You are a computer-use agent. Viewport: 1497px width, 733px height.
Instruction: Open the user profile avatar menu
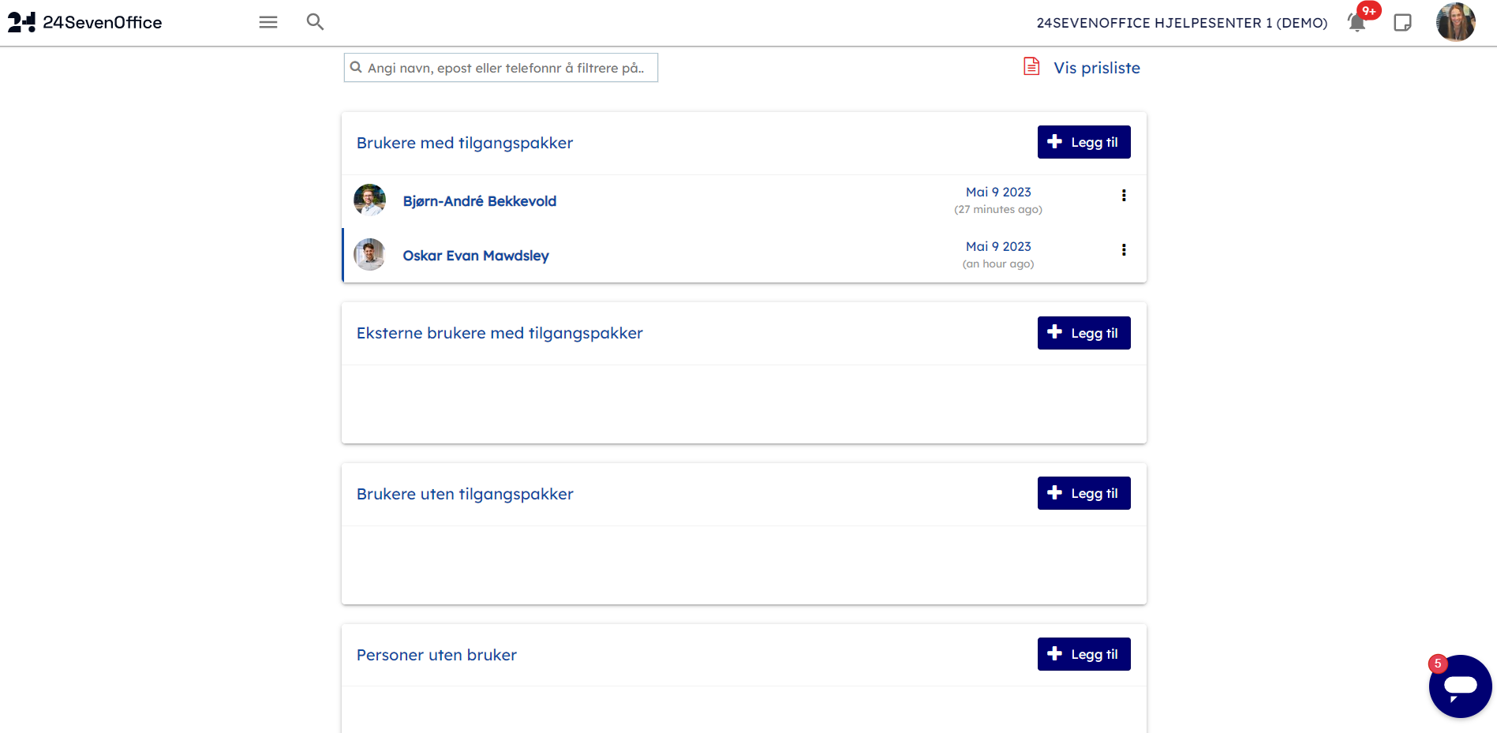[1455, 22]
